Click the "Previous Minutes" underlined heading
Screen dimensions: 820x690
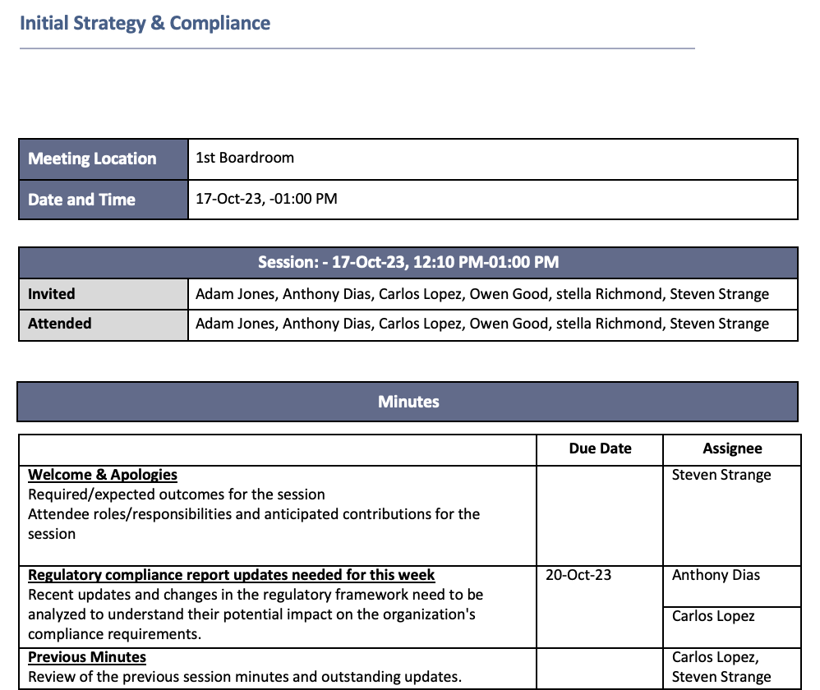87,657
